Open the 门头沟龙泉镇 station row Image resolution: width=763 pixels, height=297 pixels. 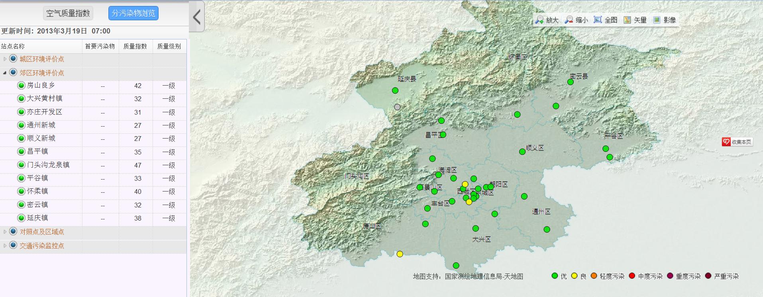pos(48,165)
